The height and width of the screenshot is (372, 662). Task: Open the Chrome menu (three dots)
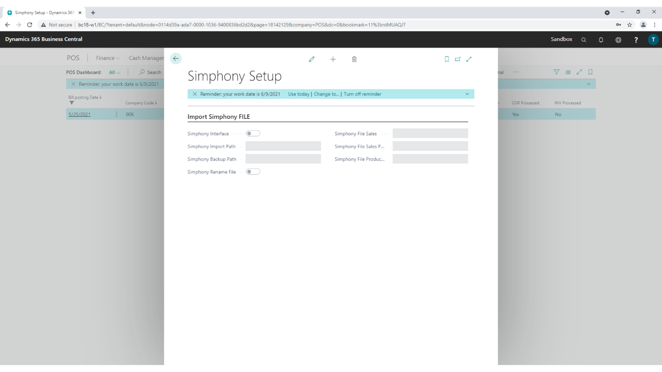point(655,25)
